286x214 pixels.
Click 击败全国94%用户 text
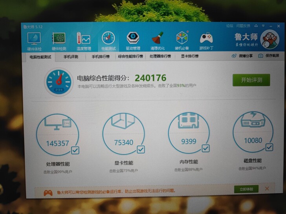coord(252,169)
